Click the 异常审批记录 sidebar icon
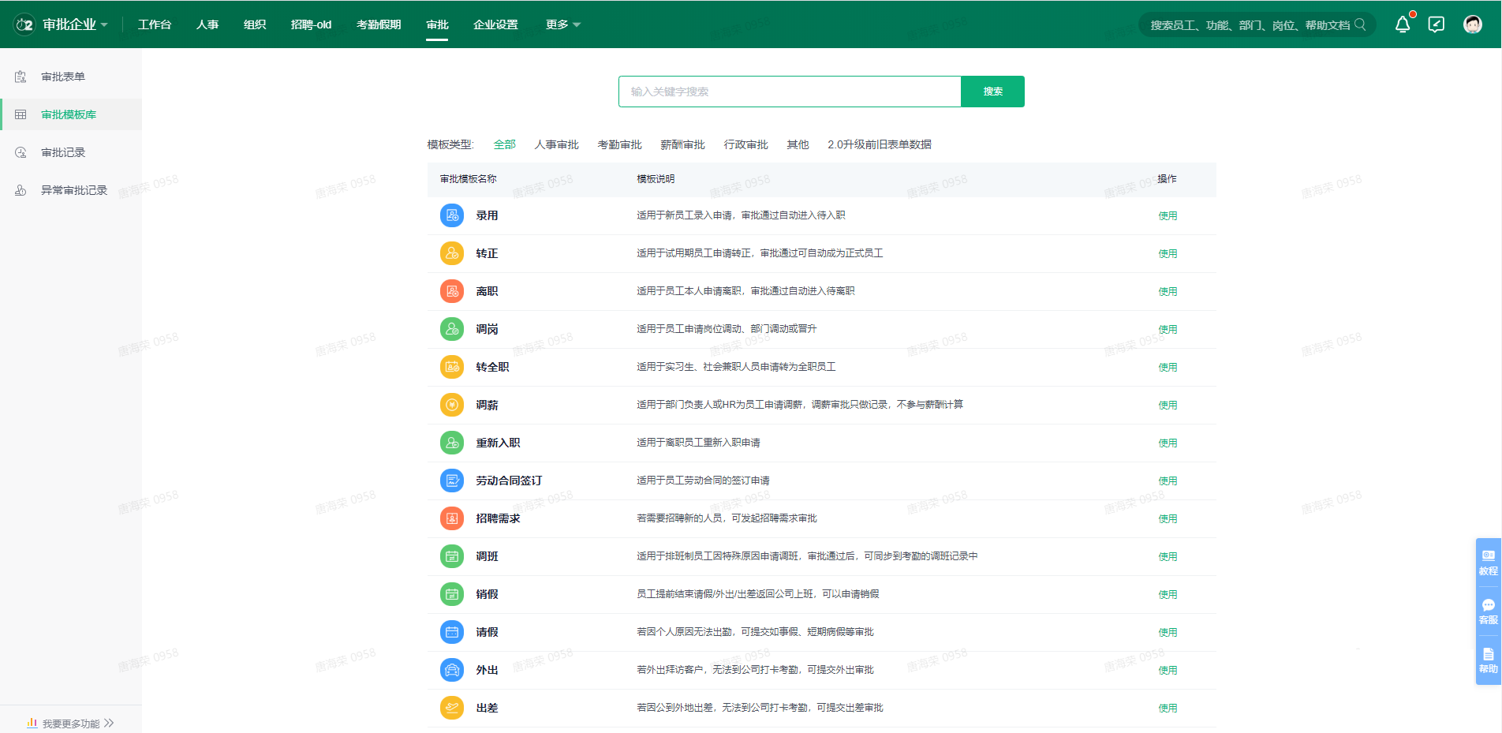 pos(21,190)
